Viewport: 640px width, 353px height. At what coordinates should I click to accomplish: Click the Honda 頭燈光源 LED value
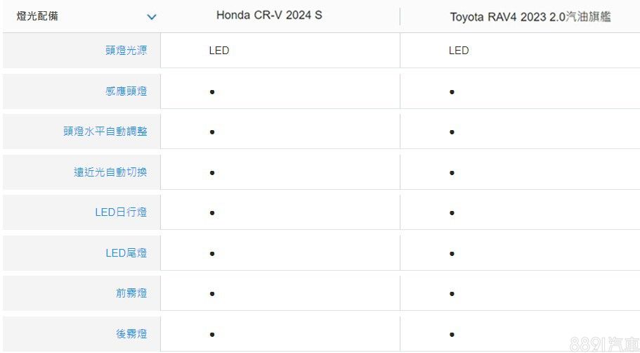pyautogui.click(x=219, y=51)
